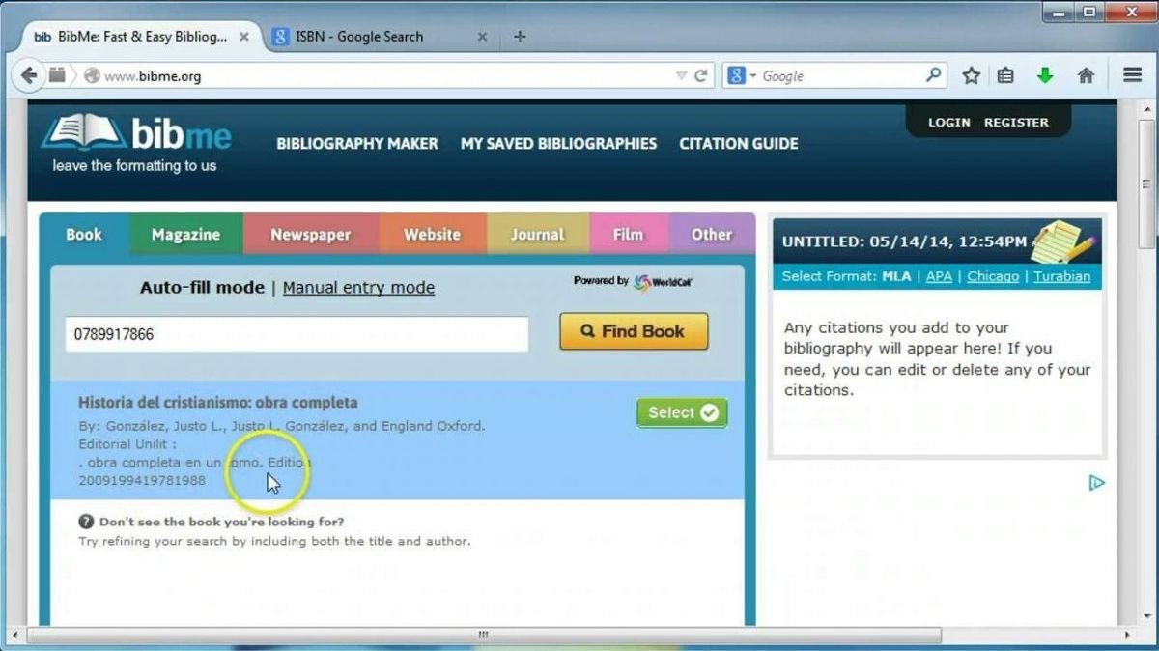Close the BibMe browser tab
Screen dimensions: 1159x651
pos(244,37)
